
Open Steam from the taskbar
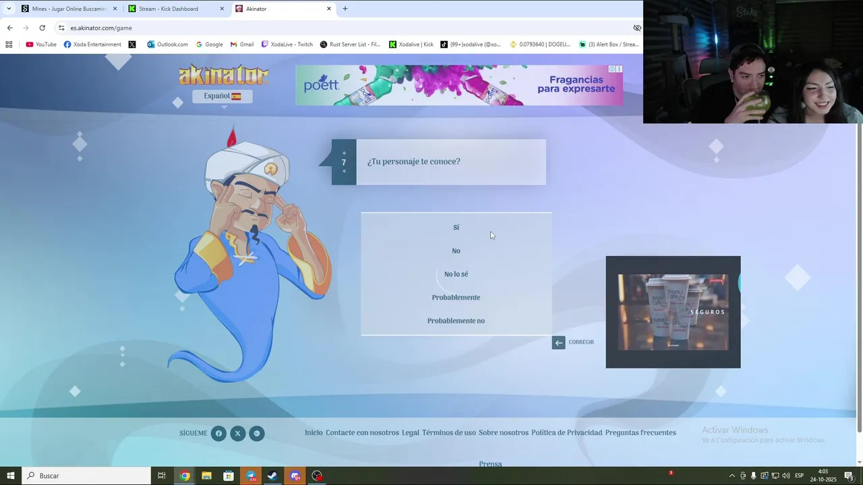[272, 476]
